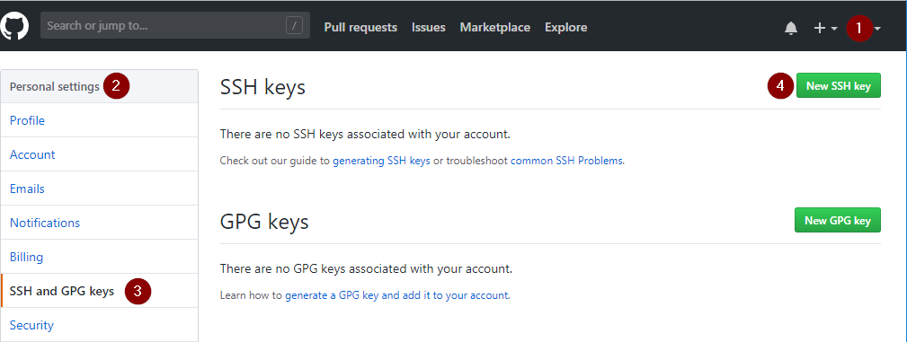Open the notifications bell icon
The height and width of the screenshot is (342, 907).
click(x=791, y=28)
